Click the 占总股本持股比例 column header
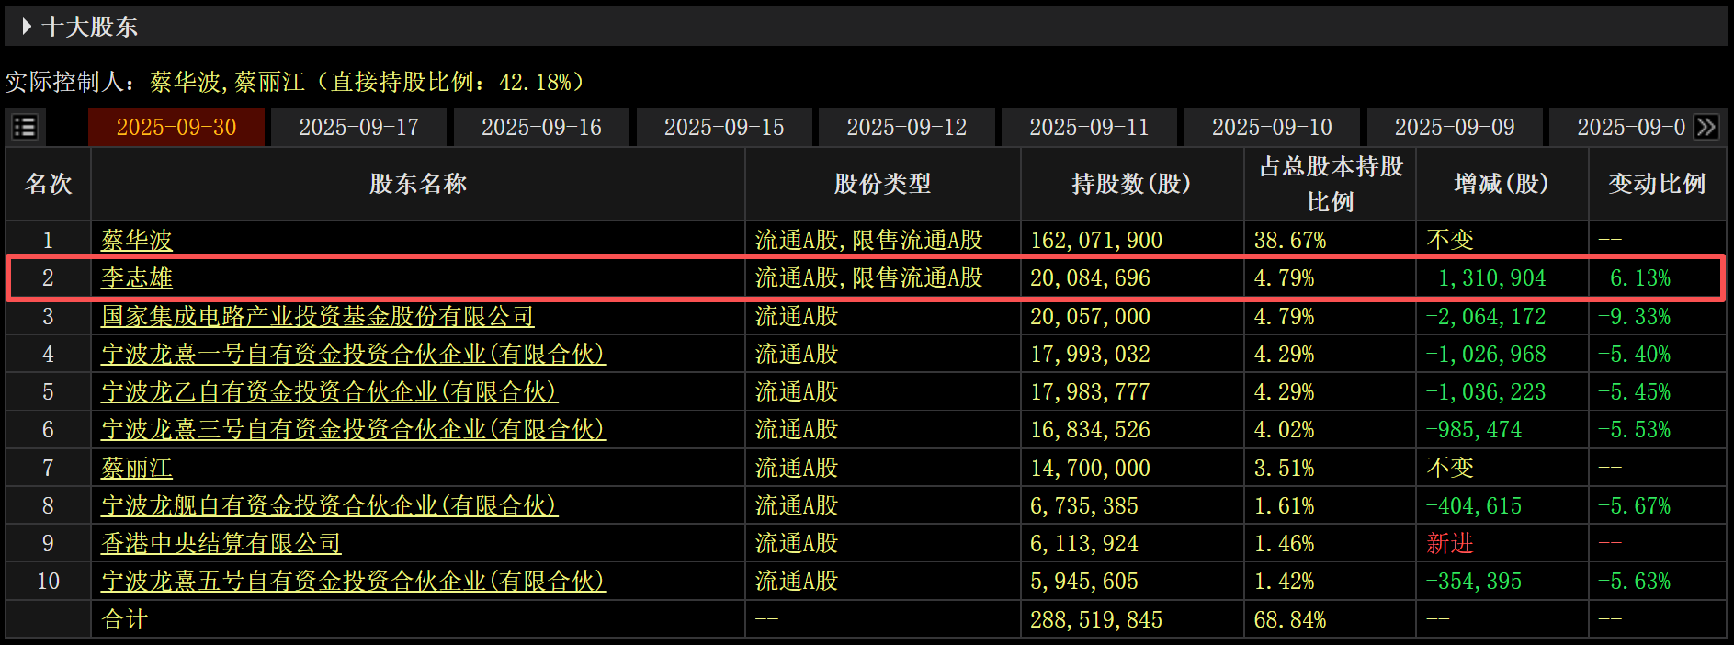This screenshot has height=645, width=1734. (x=1330, y=184)
